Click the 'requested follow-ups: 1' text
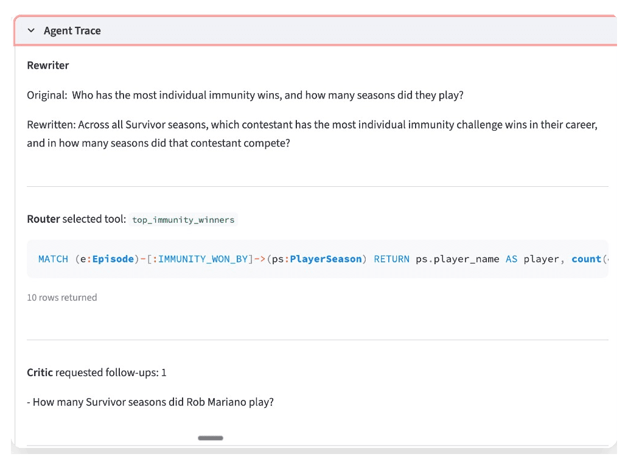This screenshot has height=465, width=628. (x=111, y=372)
